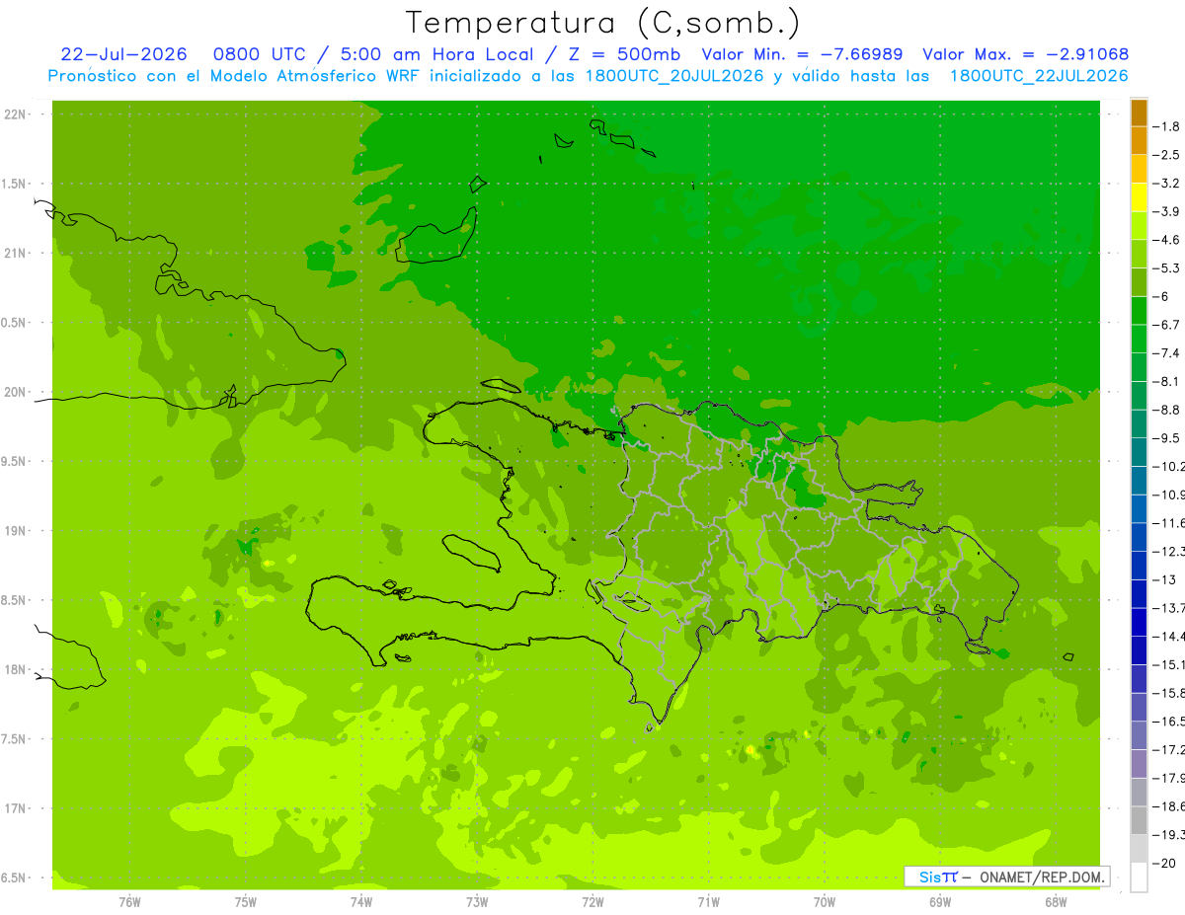Click the '-20' legend value
Screen dimensions: 1185x915
point(1164,863)
